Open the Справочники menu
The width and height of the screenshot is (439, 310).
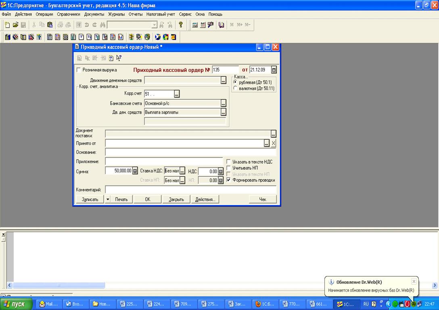(x=69, y=14)
